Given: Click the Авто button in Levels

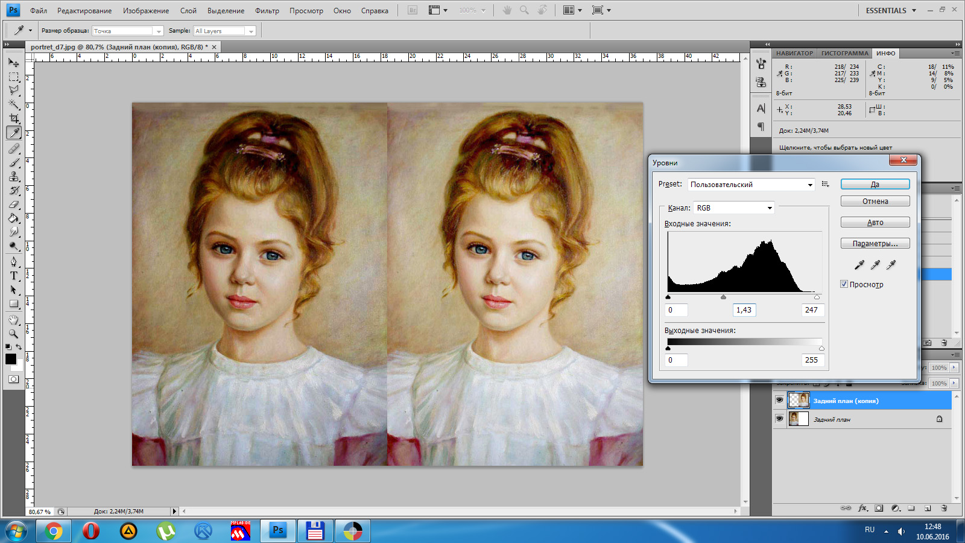Looking at the screenshot, I should pyautogui.click(x=875, y=223).
